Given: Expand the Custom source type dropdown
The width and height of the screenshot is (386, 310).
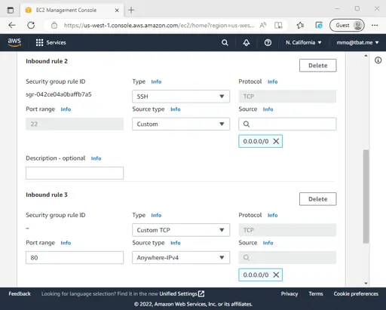Looking at the screenshot, I should pyautogui.click(x=181, y=124).
